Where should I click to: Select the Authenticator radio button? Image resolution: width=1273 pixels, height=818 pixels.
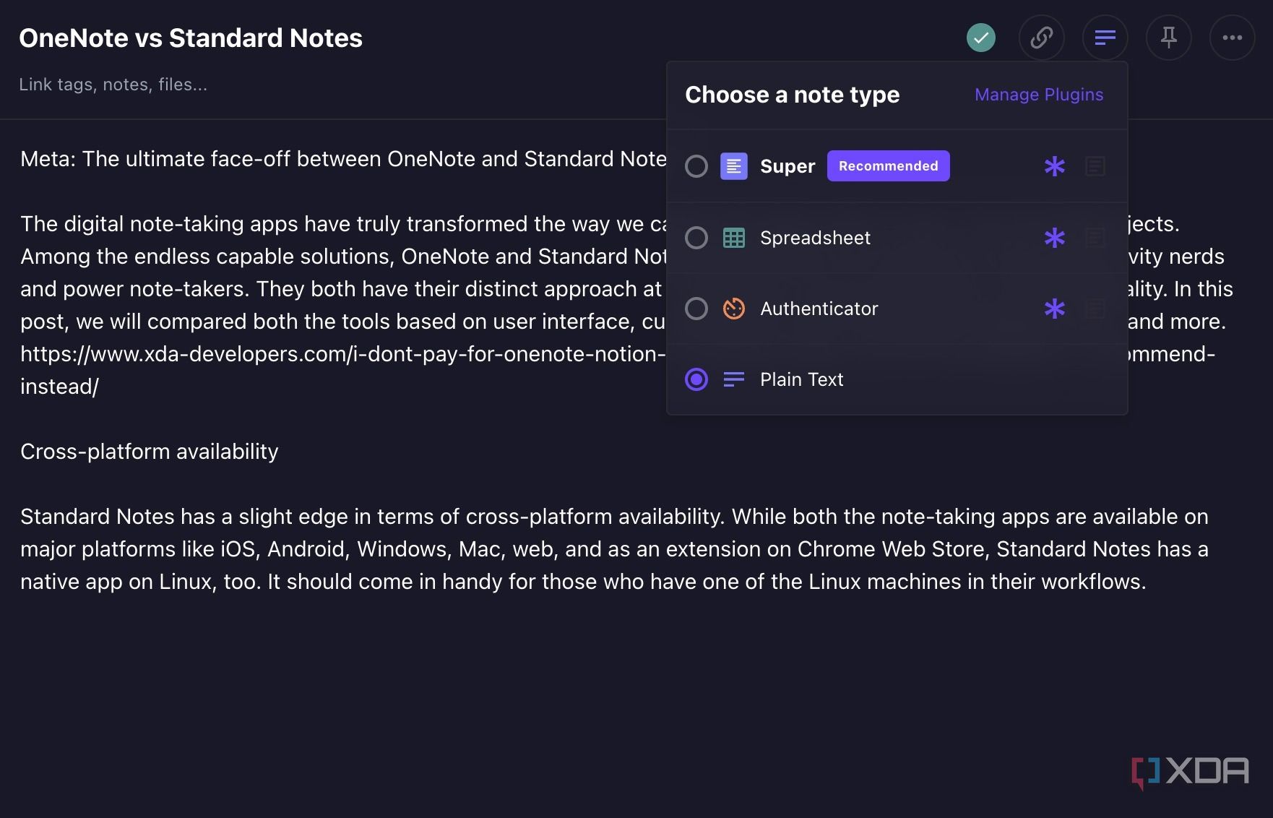[x=696, y=309]
